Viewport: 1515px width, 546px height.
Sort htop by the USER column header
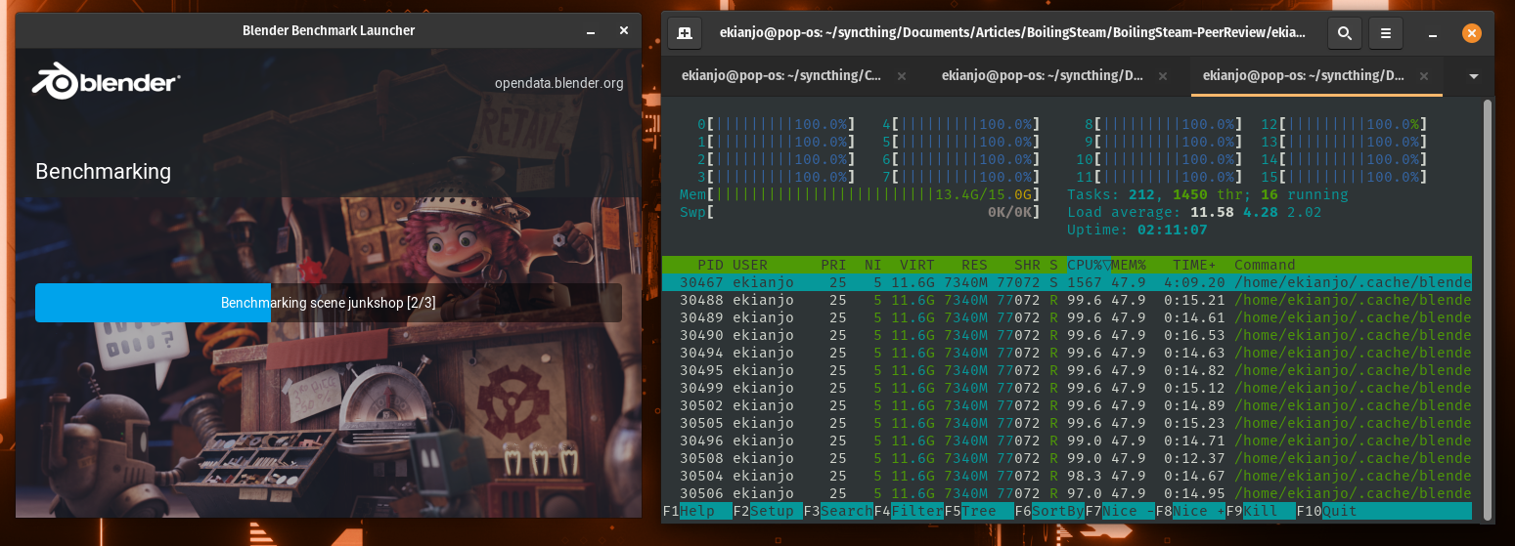tap(750, 265)
